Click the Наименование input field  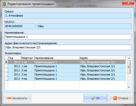point(68,37)
